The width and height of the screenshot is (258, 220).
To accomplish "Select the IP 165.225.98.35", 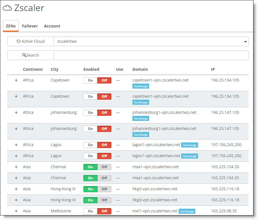I will 224,211.
